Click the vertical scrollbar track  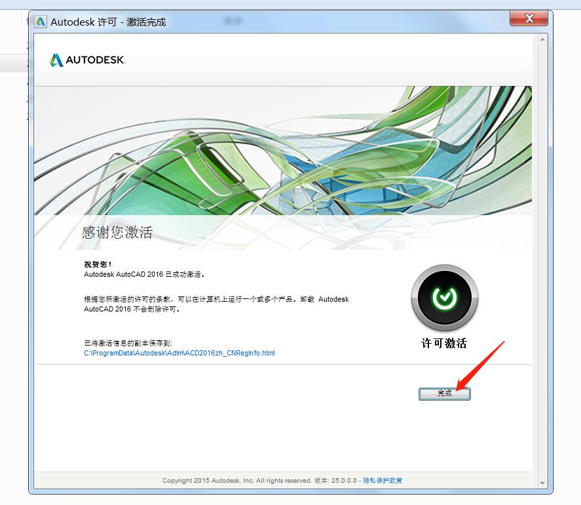point(542,262)
